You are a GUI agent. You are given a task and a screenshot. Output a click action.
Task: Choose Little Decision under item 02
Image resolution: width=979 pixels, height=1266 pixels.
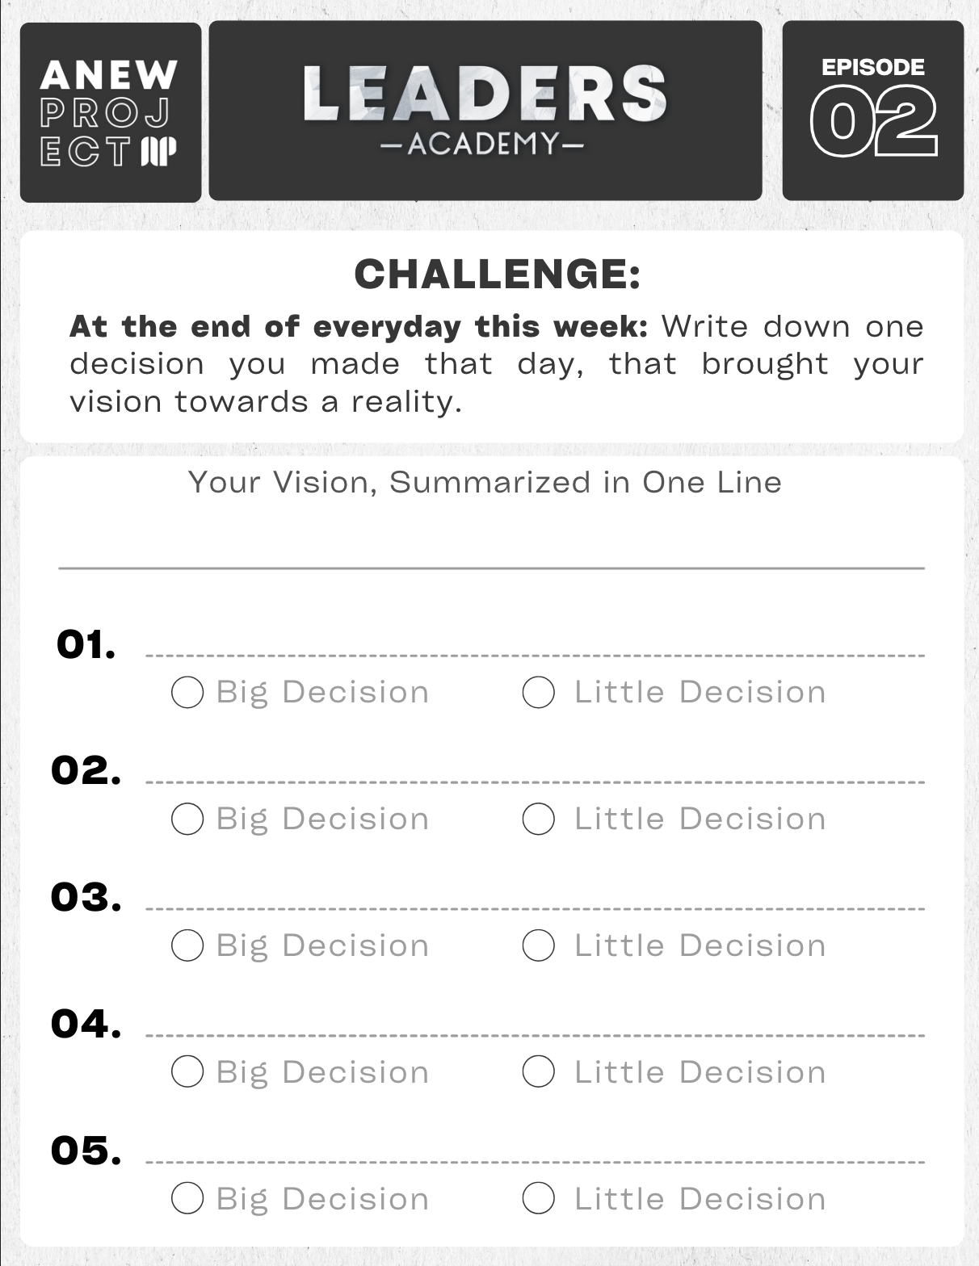point(539,819)
